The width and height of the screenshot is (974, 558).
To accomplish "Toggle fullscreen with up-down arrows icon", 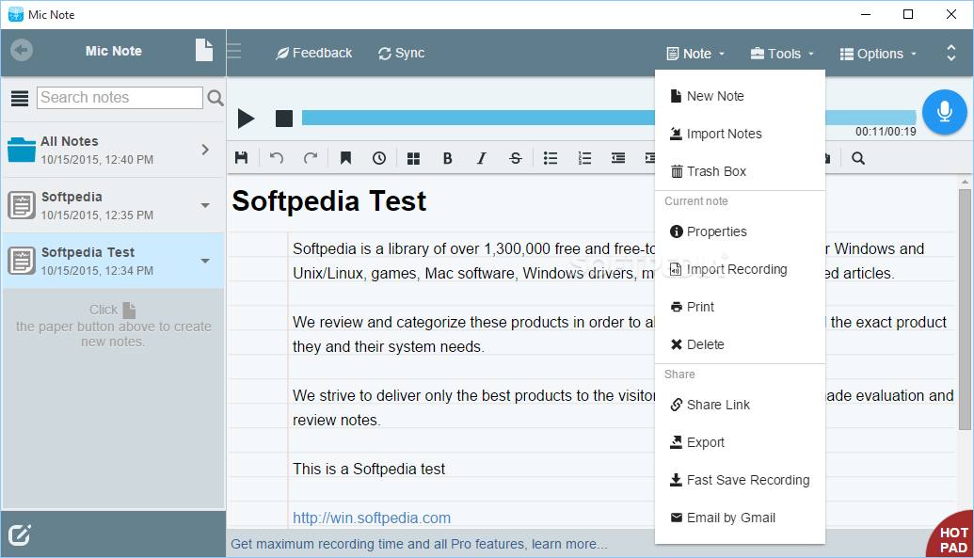I will pos(951,53).
